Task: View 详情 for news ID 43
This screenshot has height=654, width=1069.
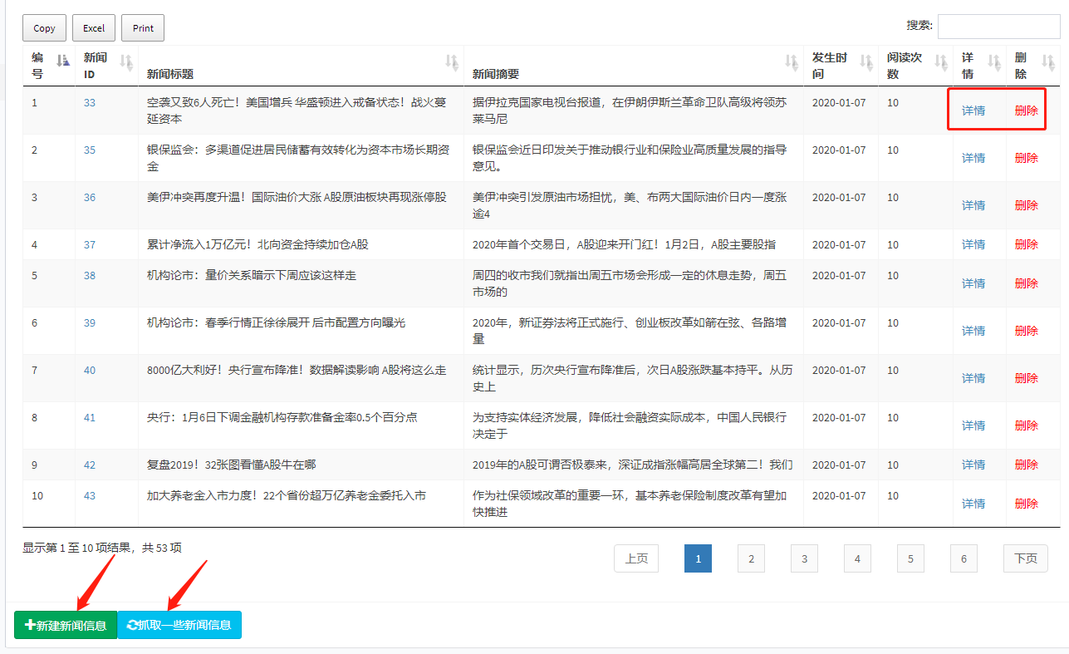Action: tap(973, 504)
